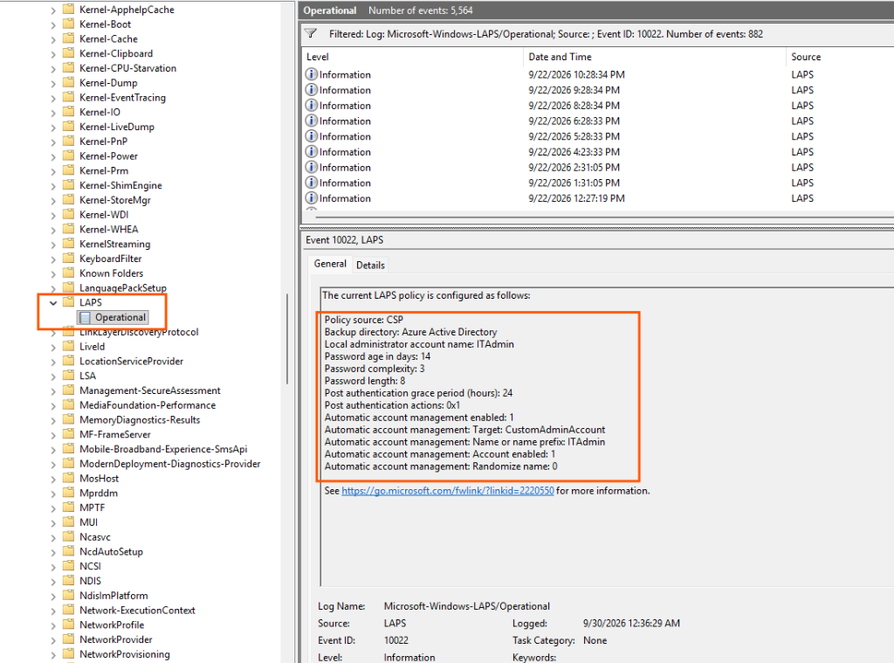The image size is (894, 663).
Task: Select the 9/22/2026 12:27:19 PM event row
Action: [x=598, y=198]
